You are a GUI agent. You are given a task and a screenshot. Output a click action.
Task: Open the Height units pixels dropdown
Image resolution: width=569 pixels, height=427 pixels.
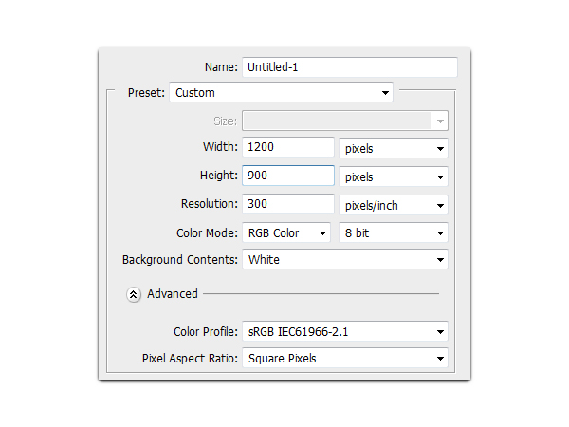[x=394, y=176]
